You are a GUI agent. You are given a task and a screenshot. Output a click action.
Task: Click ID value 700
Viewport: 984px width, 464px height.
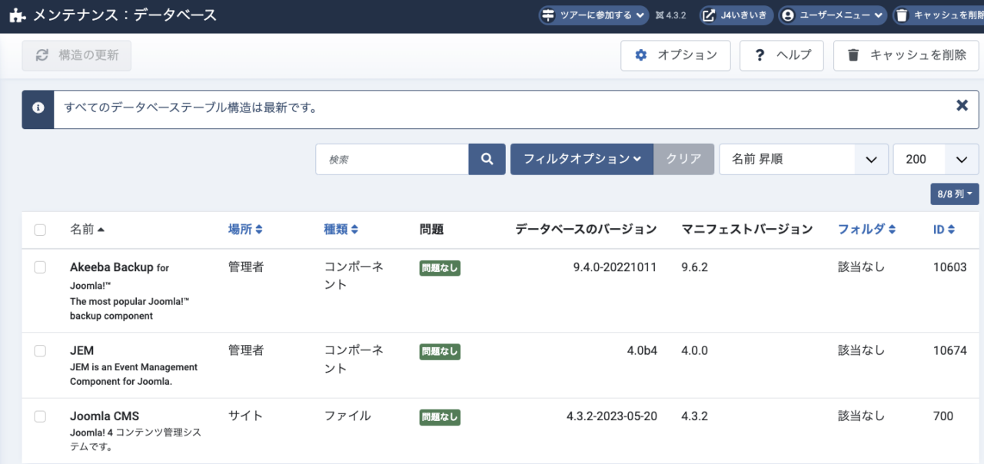(x=943, y=416)
